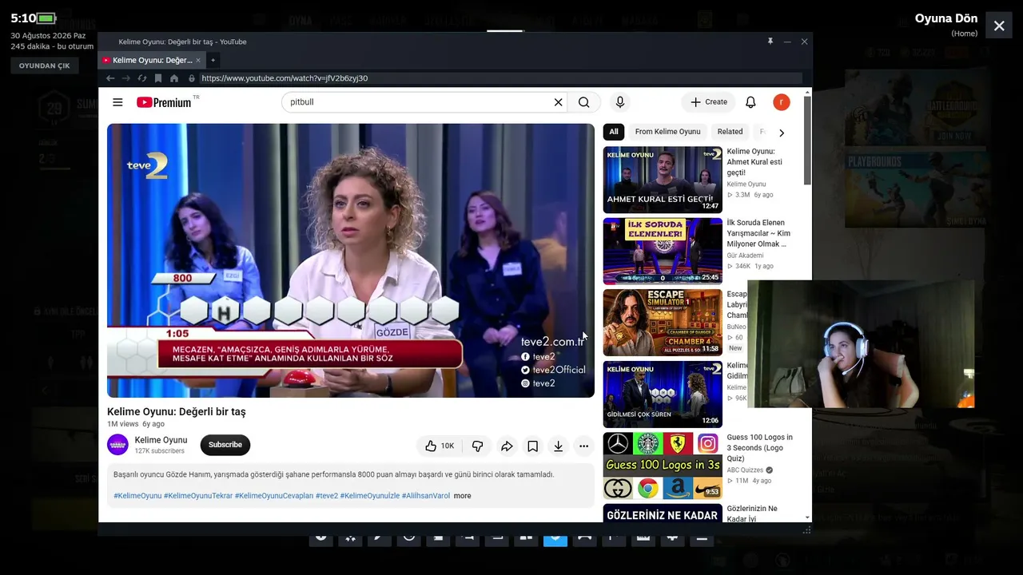Open 'İlk Soruda Elenenler' video thumbnail
This screenshot has height=575, width=1023.
(663, 252)
